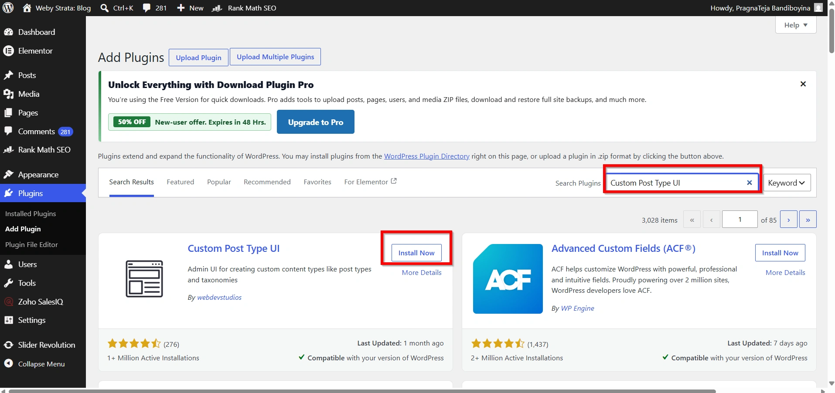Install Advanced Custom Fields now
Screen dimensions: 835x393
[780, 253]
